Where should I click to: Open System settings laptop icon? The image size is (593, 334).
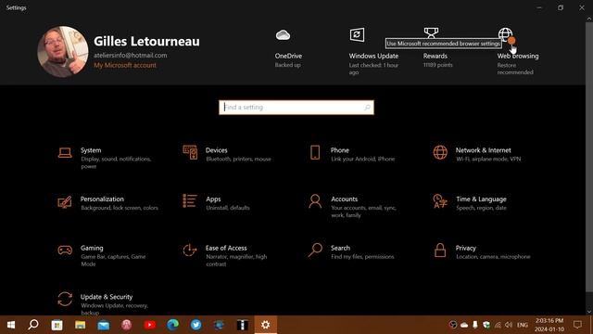point(65,152)
